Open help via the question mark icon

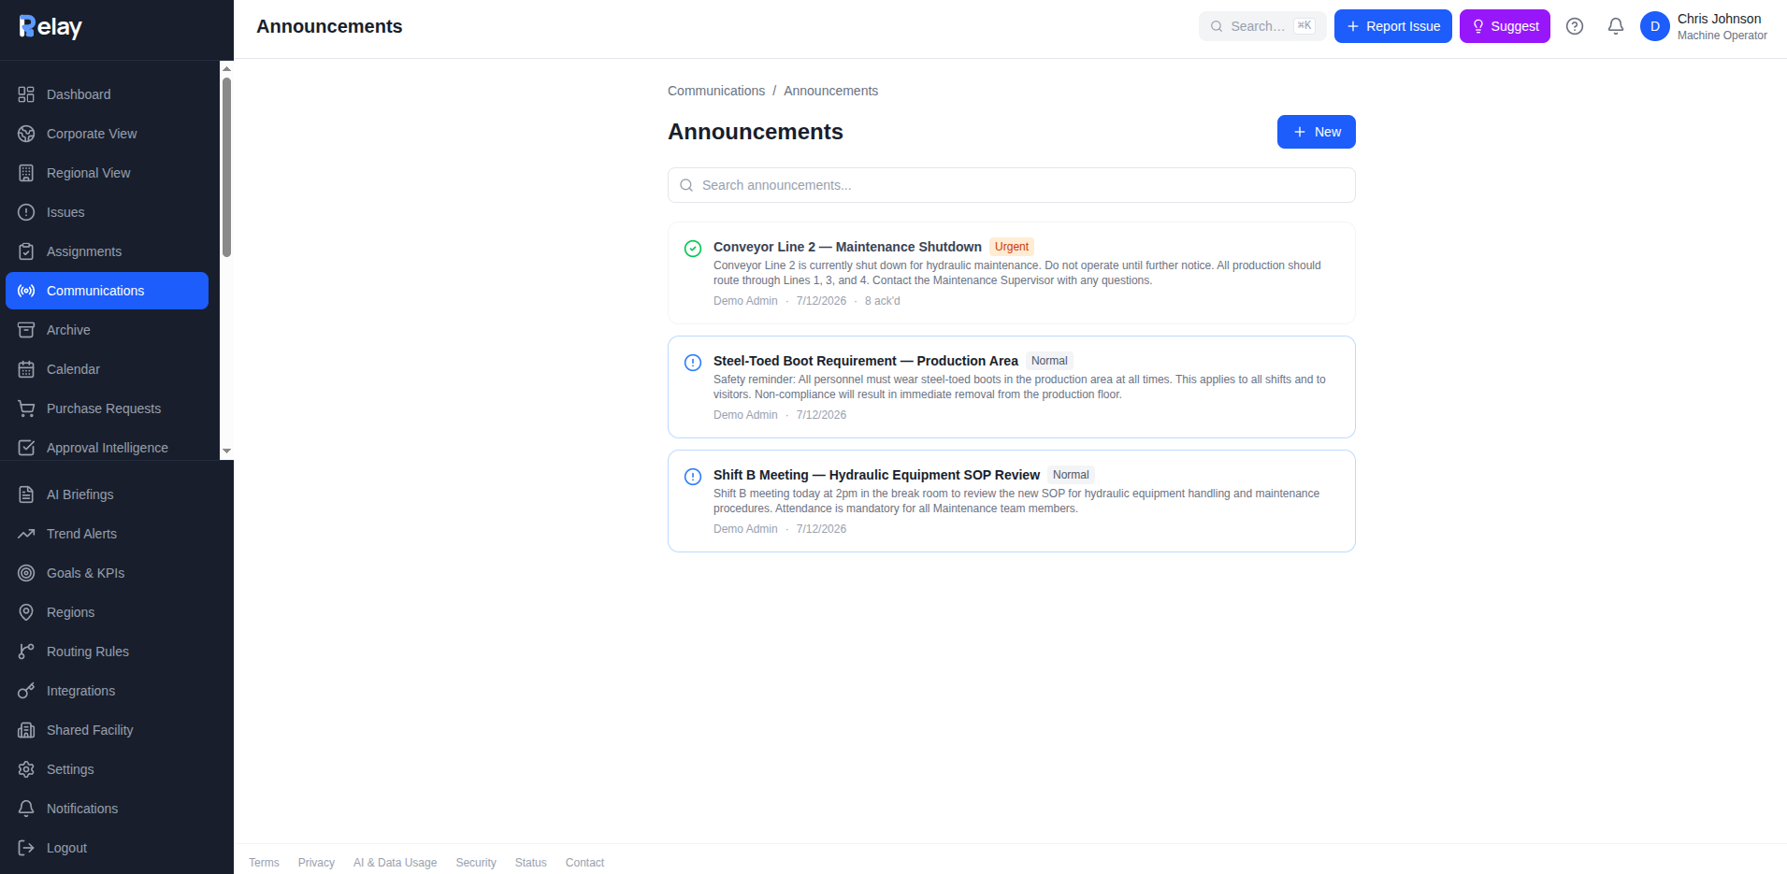1575,26
